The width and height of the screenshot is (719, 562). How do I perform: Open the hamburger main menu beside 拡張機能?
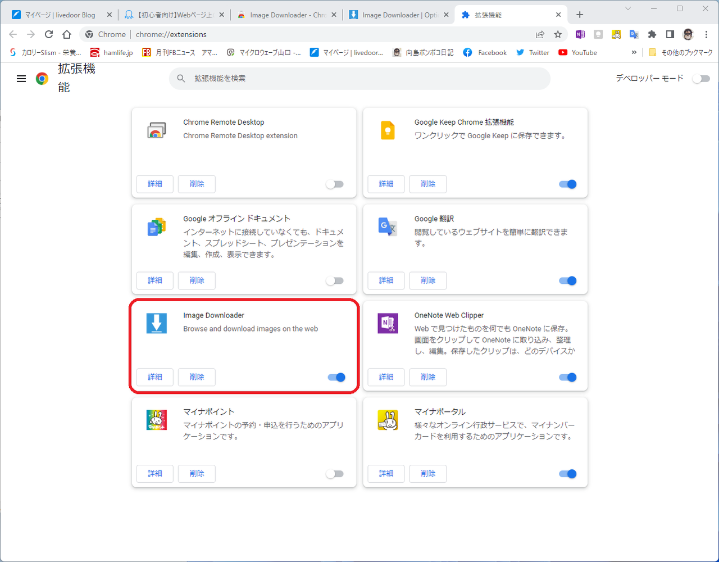click(x=21, y=79)
